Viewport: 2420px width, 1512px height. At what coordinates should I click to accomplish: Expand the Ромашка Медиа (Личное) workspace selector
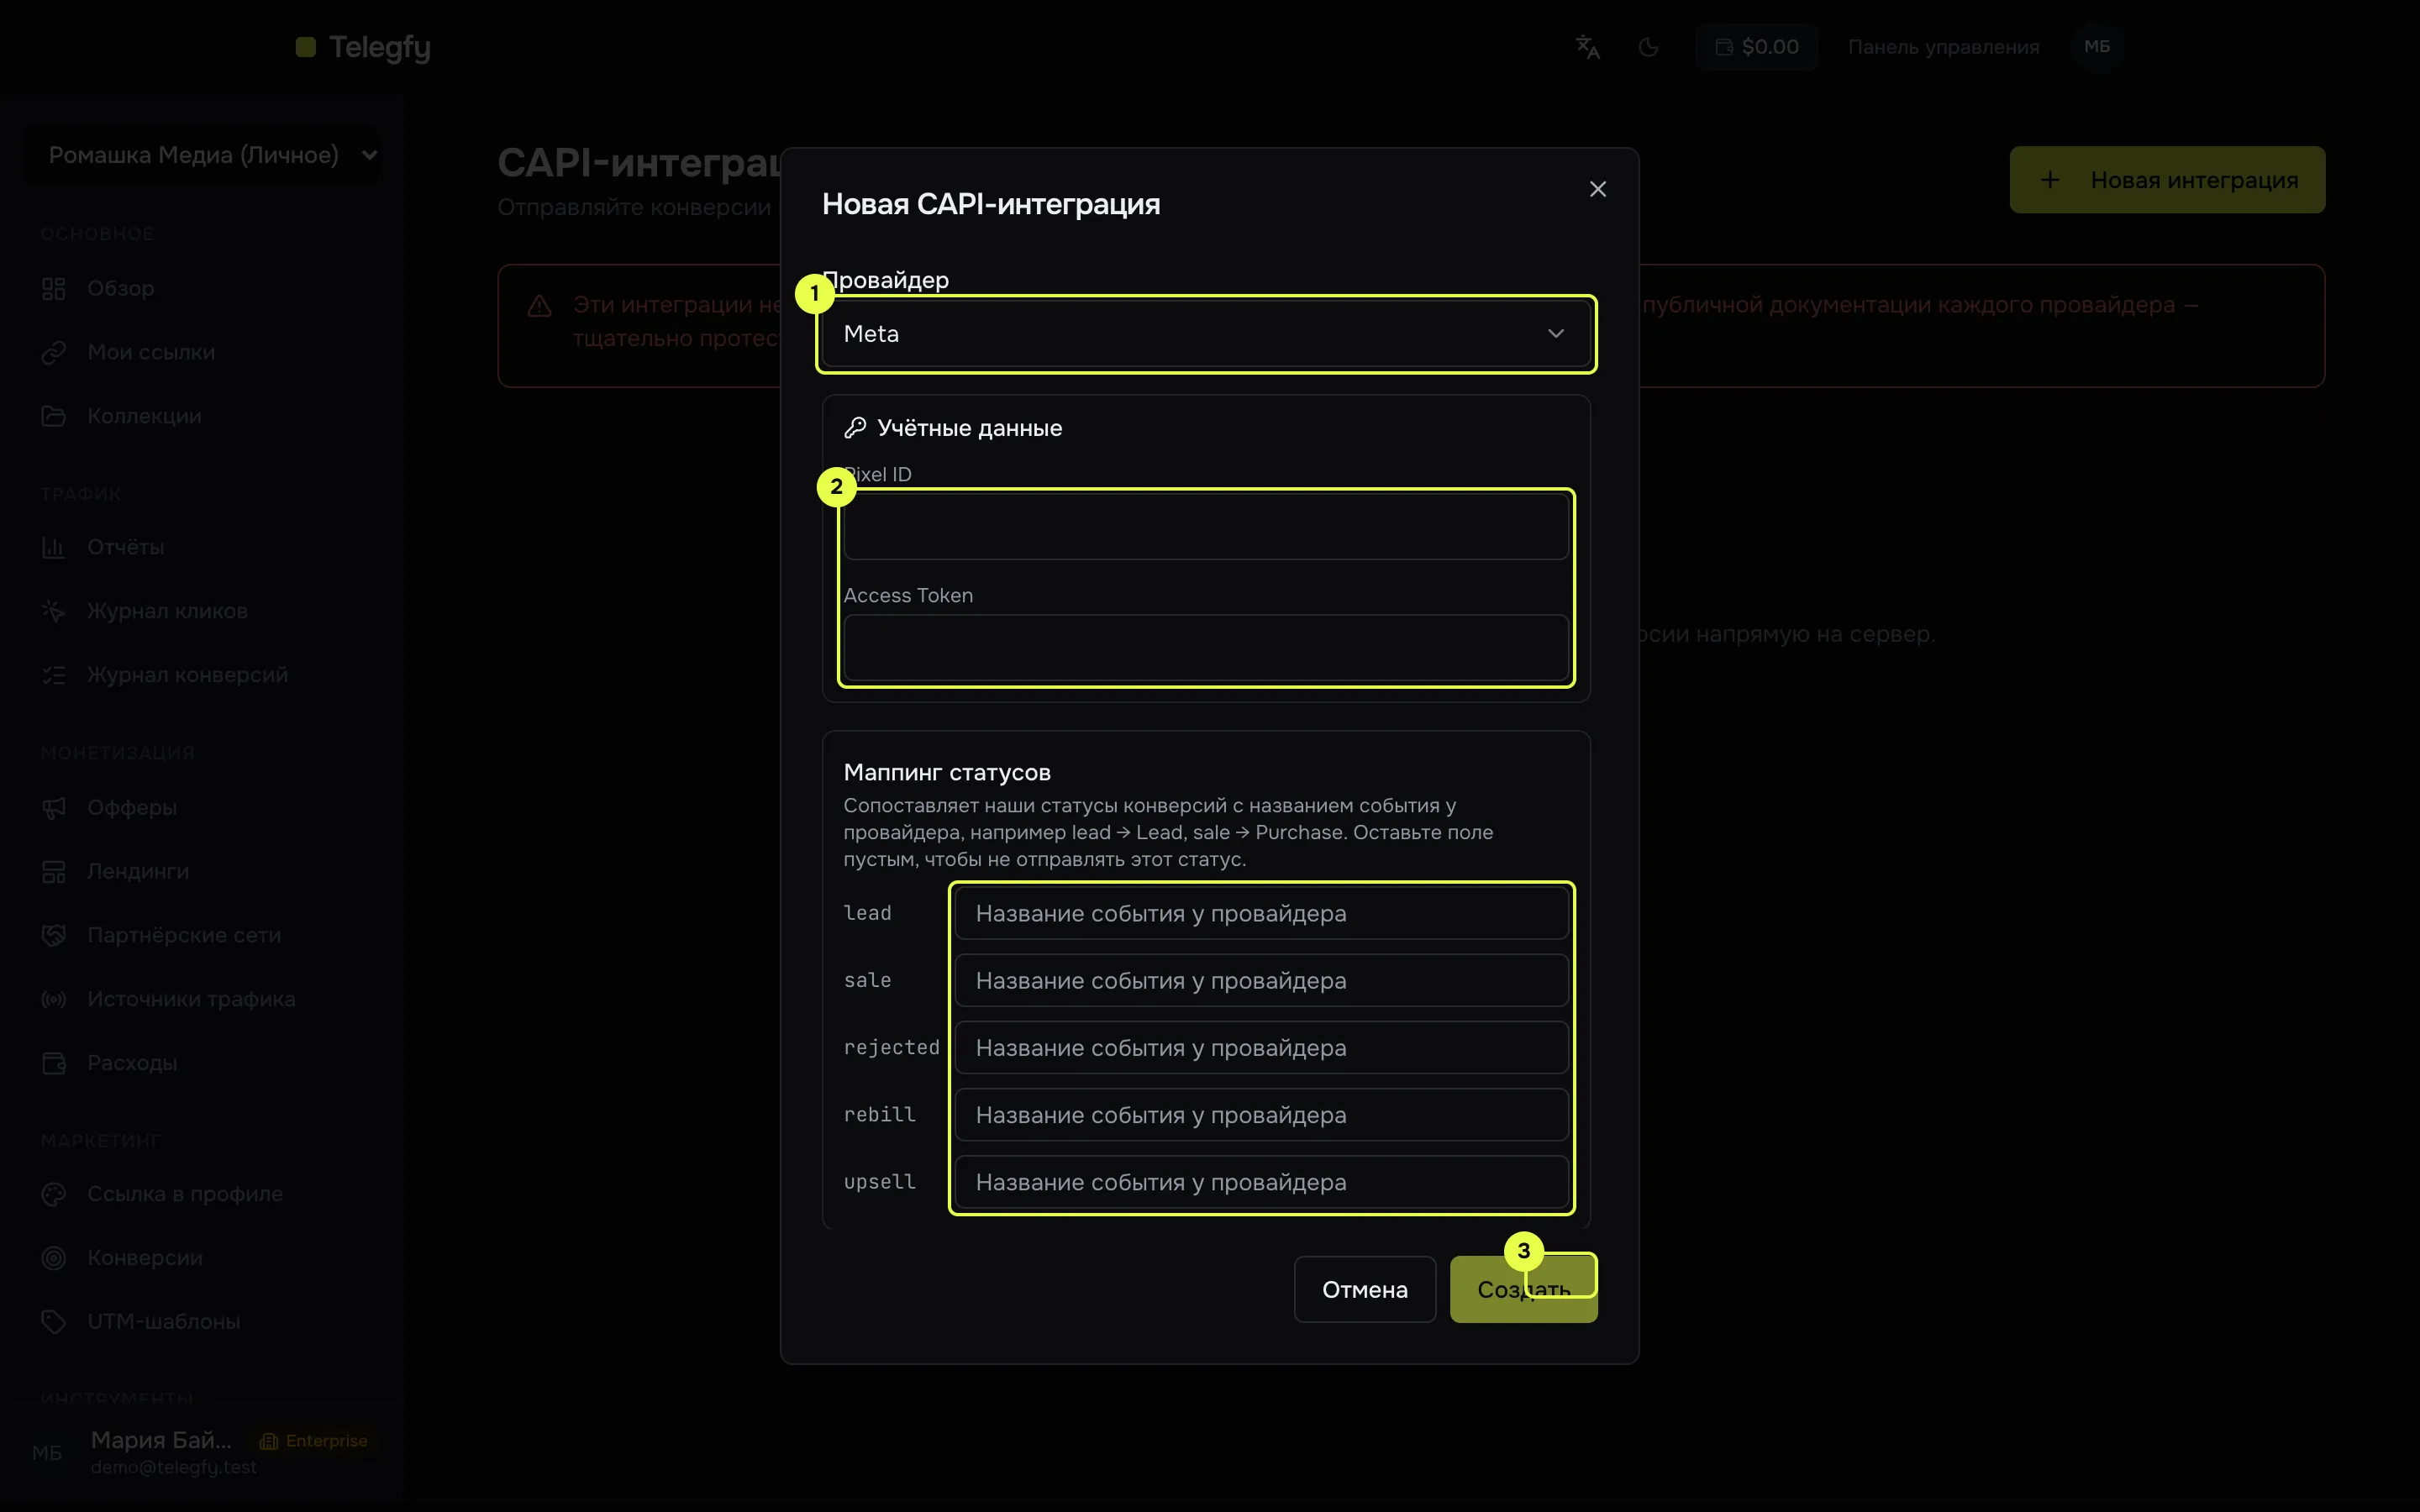202,155
